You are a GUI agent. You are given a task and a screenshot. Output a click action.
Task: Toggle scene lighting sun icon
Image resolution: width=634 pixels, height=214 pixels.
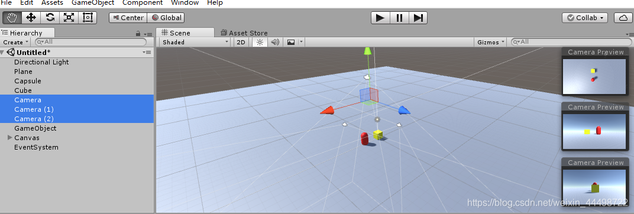[260, 42]
